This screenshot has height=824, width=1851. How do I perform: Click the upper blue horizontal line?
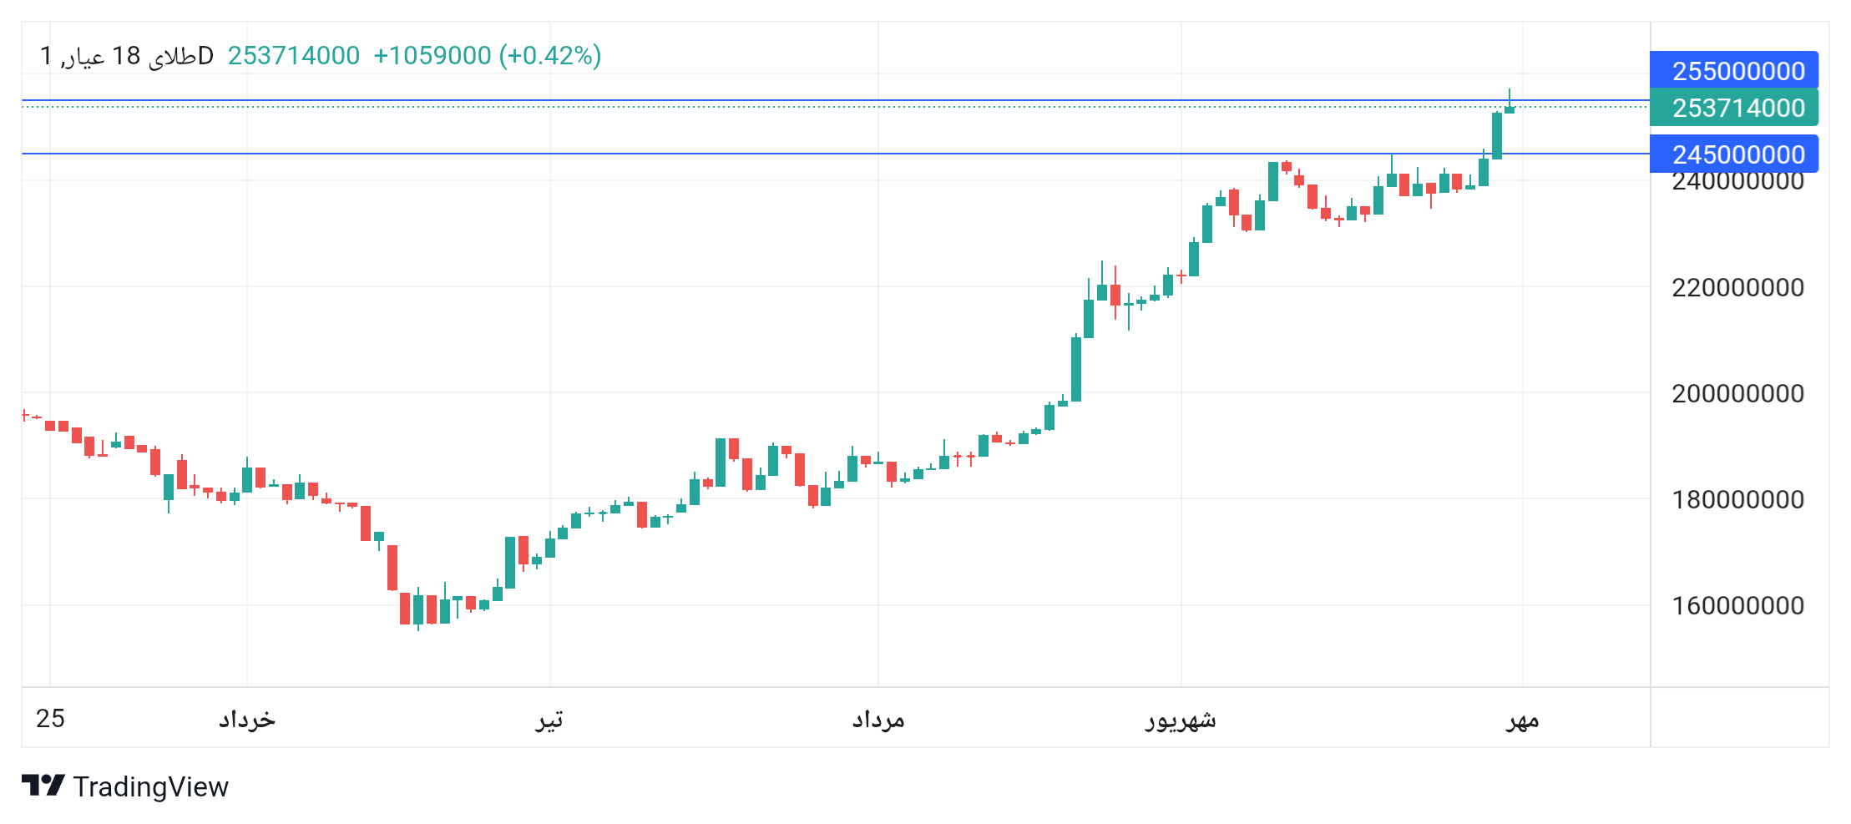[835, 100]
